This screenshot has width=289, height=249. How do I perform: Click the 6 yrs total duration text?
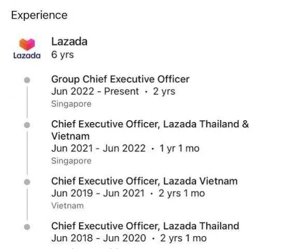pos(63,55)
